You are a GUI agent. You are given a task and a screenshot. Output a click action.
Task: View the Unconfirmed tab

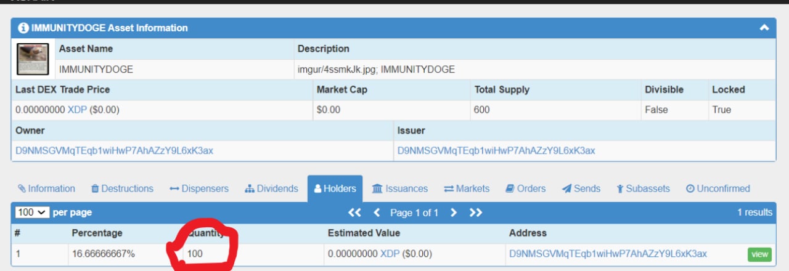717,188
